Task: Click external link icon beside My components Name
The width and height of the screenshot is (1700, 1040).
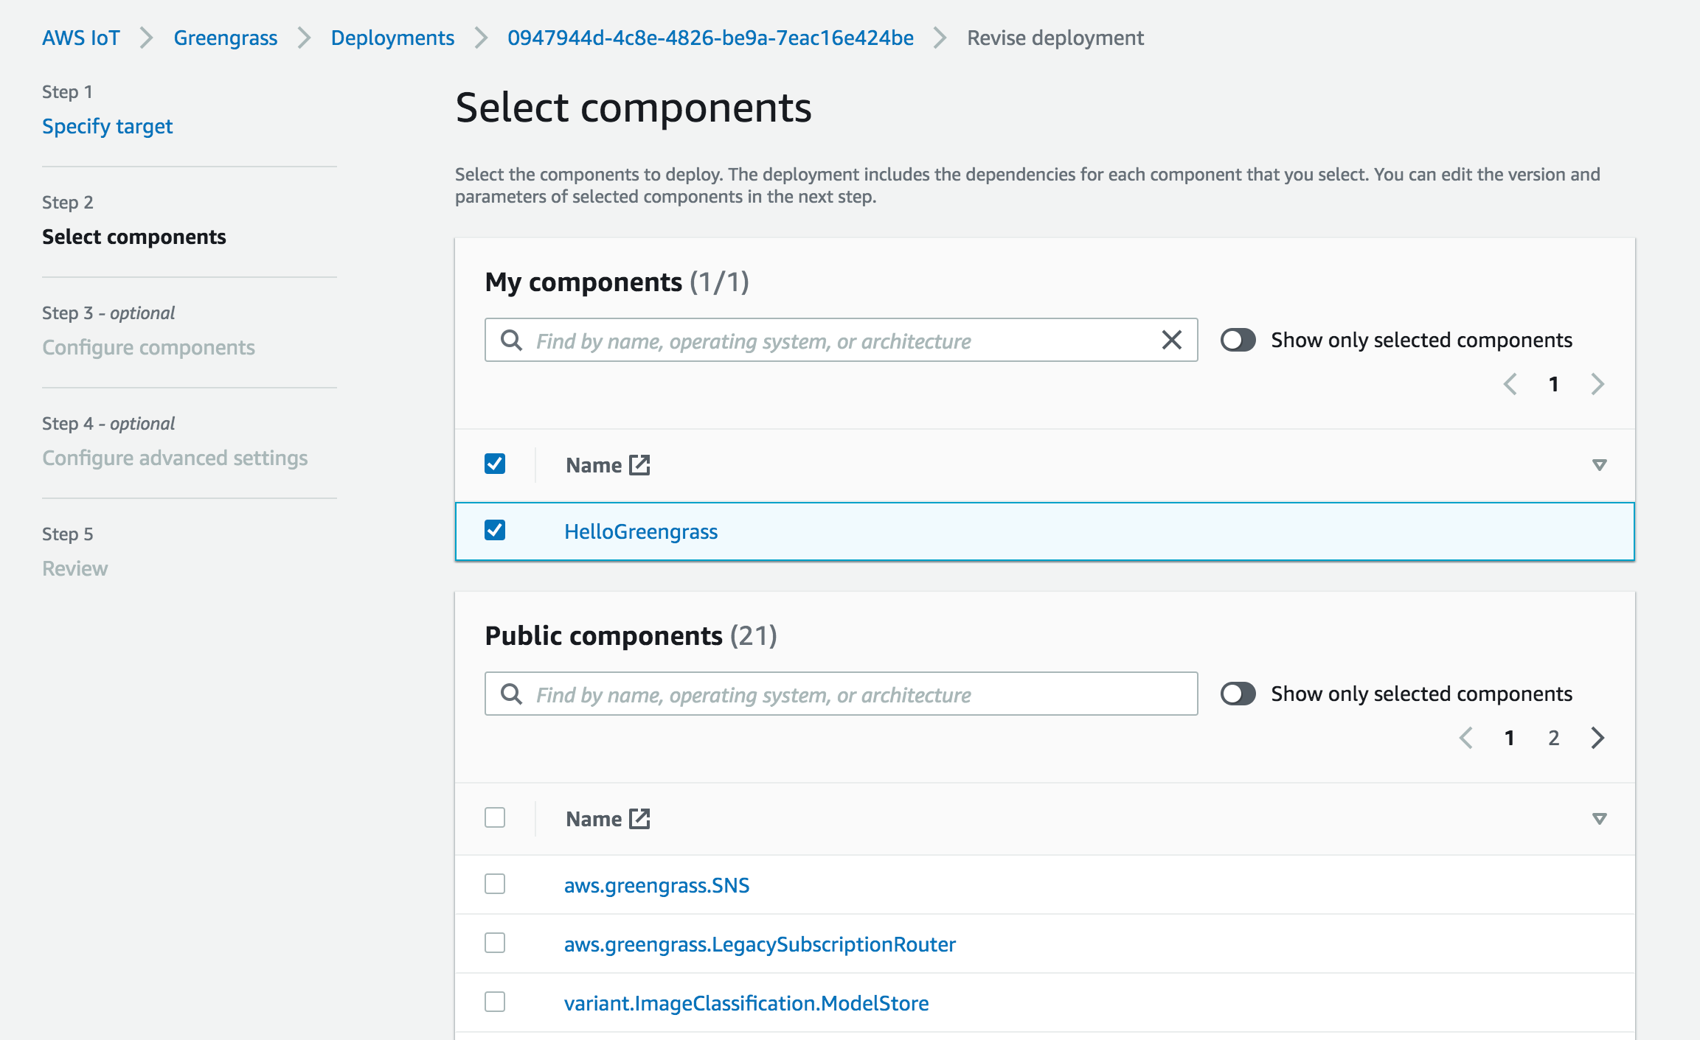Action: click(x=639, y=465)
